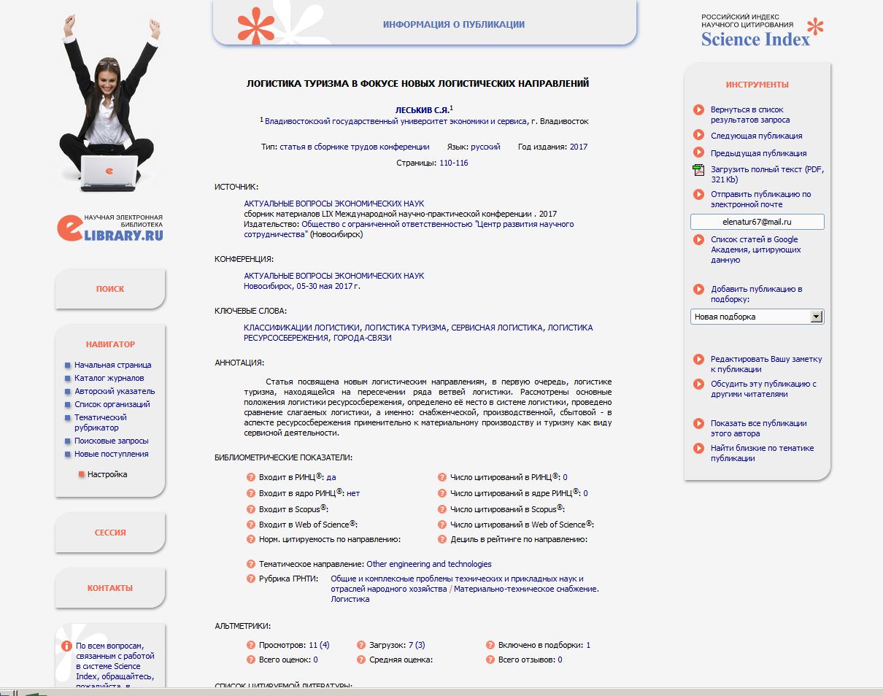Click the PDF icon beside full-text download
This screenshot has height=696, width=883.
pos(698,170)
